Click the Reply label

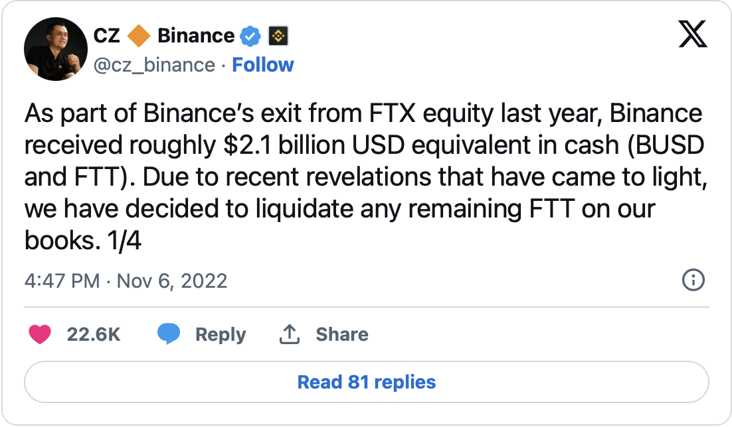click(221, 335)
